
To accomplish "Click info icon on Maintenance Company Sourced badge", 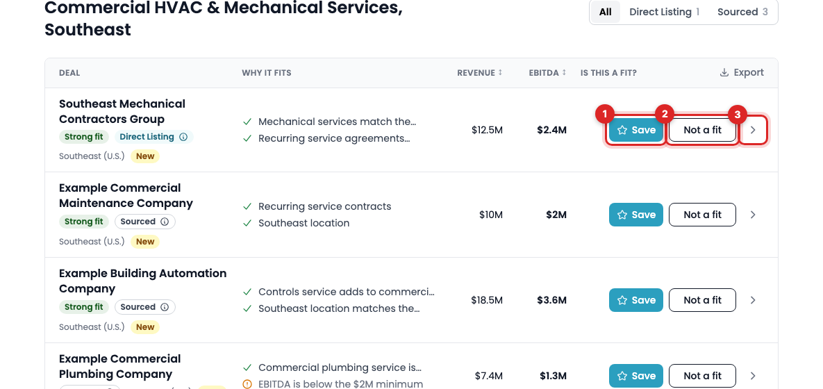I will (165, 222).
